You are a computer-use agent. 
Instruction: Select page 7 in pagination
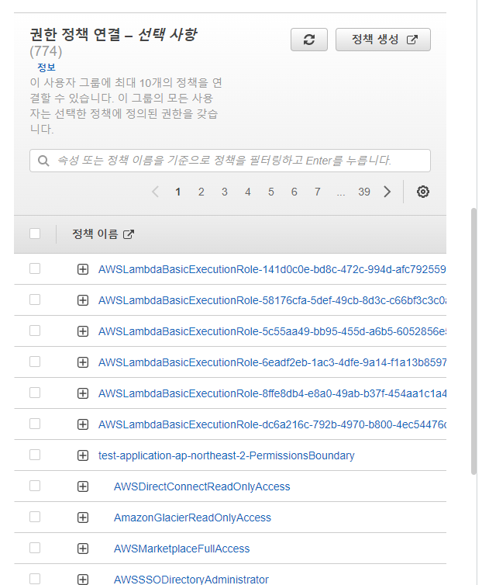click(x=318, y=192)
